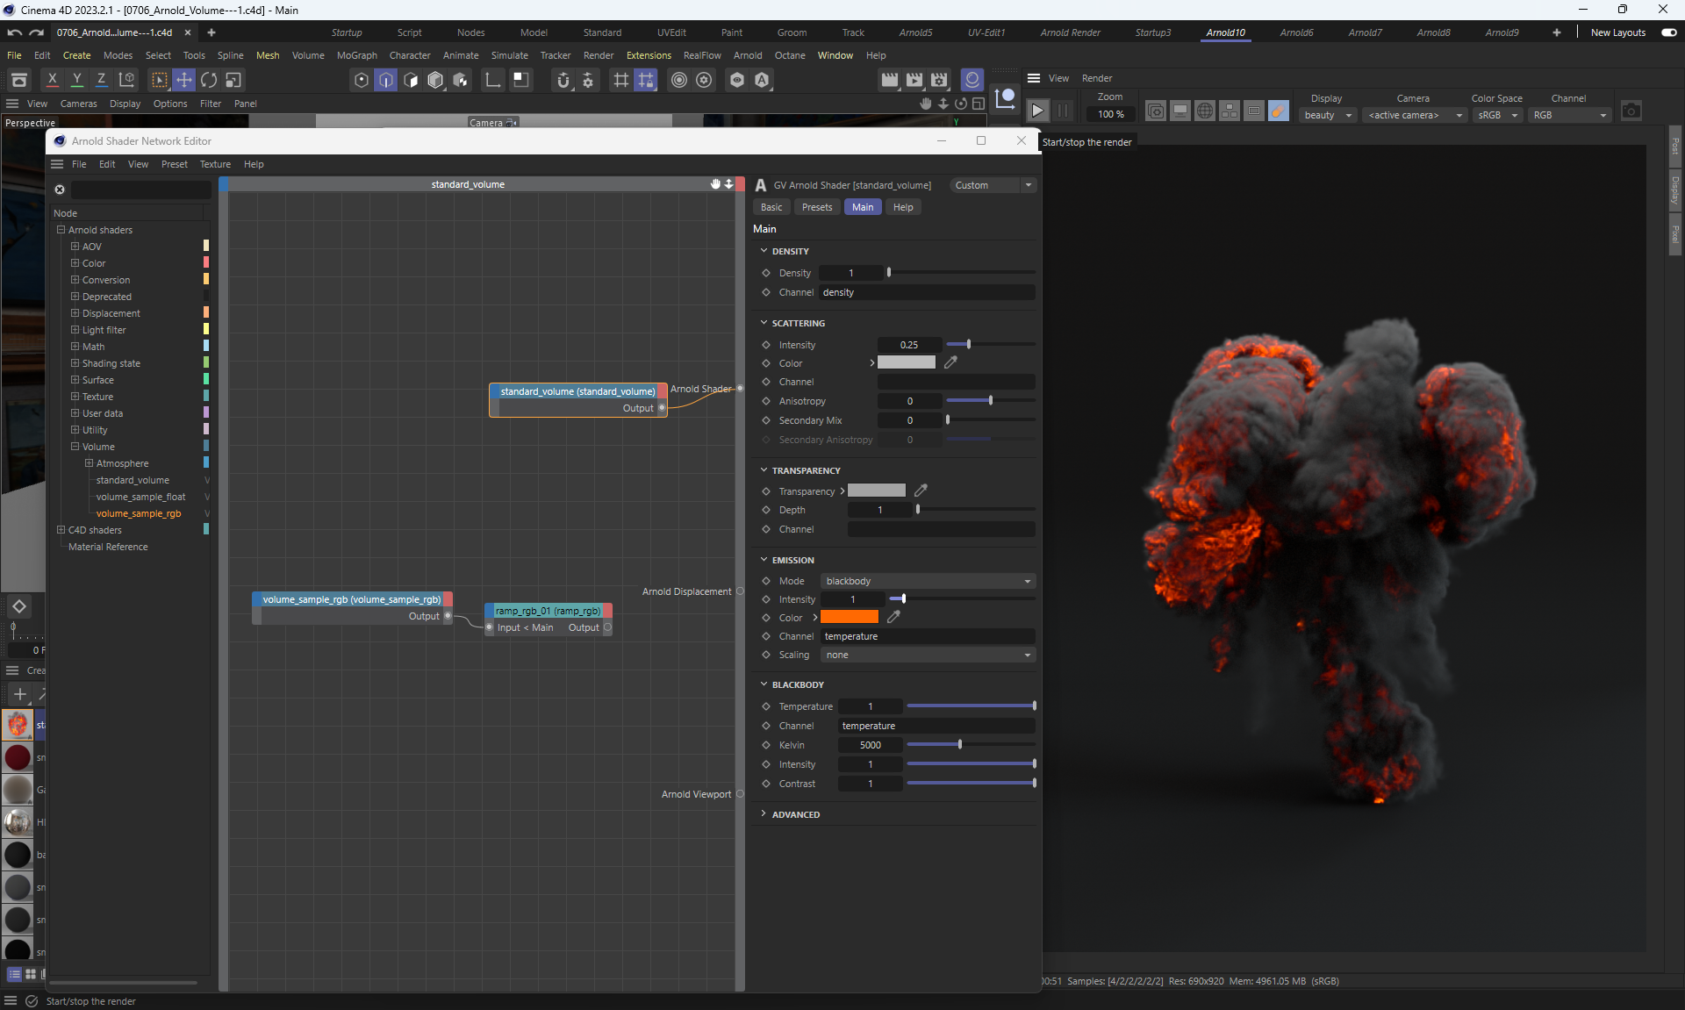Click the orange emission color swatch
The height and width of the screenshot is (1010, 1685).
[x=849, y=618]
